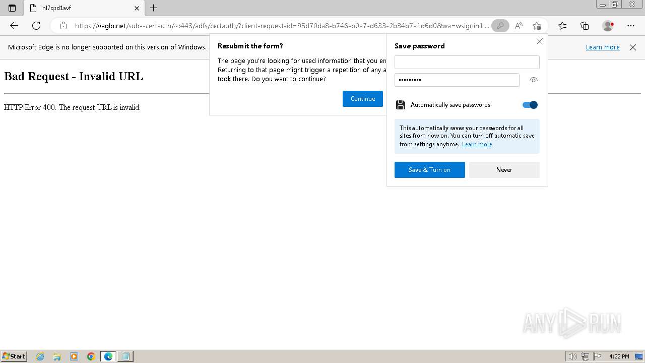Image resolution: width=645 pixels, height=363 pixels.
Task: Switch to Microsoft Edge taskbar icon
Action: (108, 356)
